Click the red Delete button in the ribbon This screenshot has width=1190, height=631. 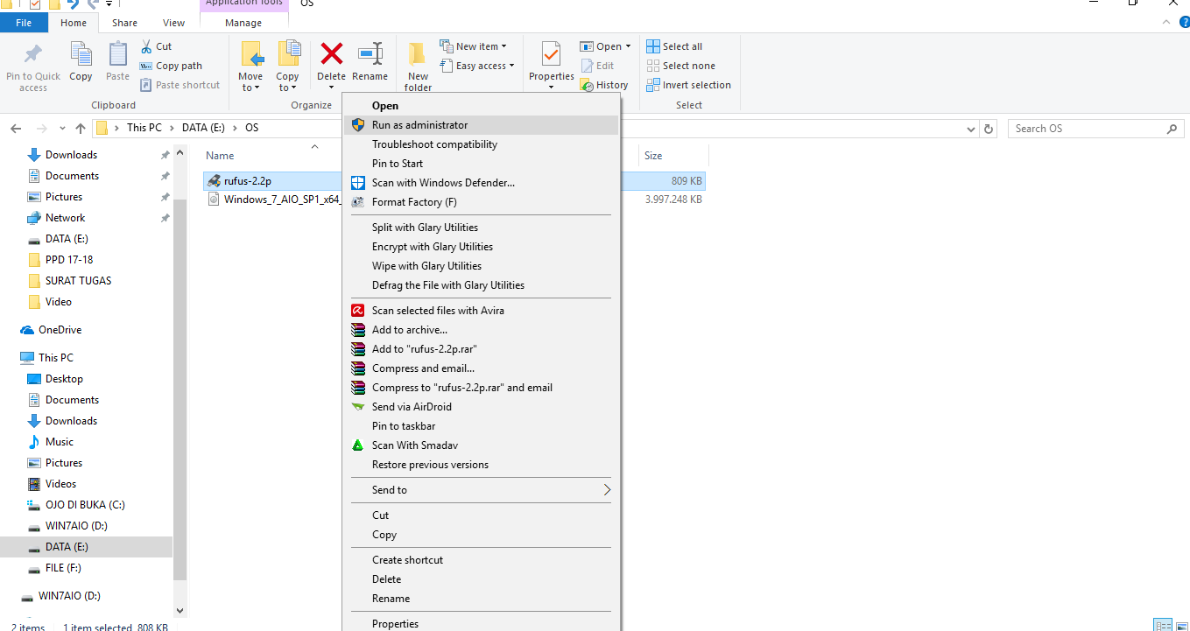tap(331, 63)
